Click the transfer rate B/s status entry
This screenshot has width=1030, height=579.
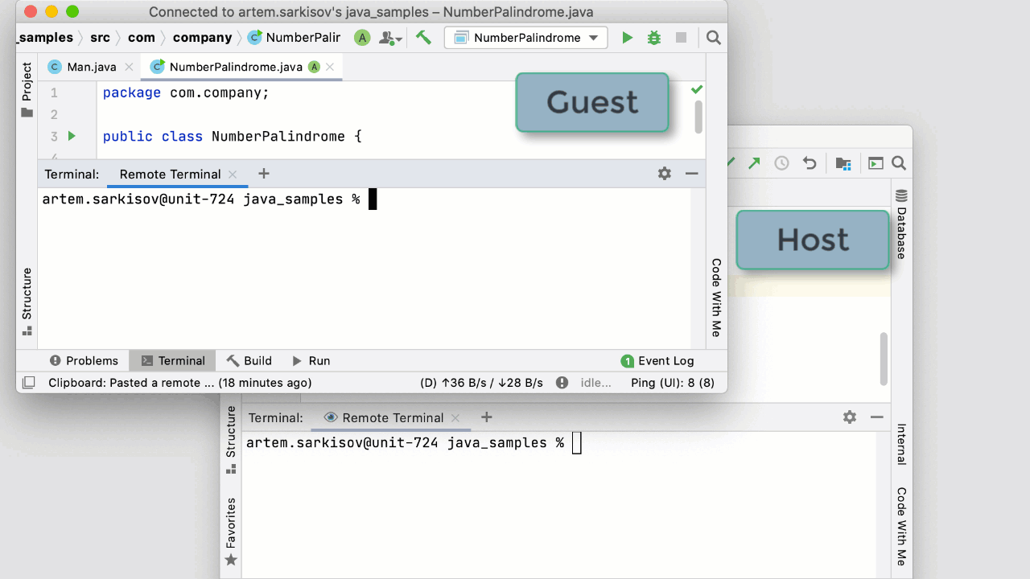[481, 383]
